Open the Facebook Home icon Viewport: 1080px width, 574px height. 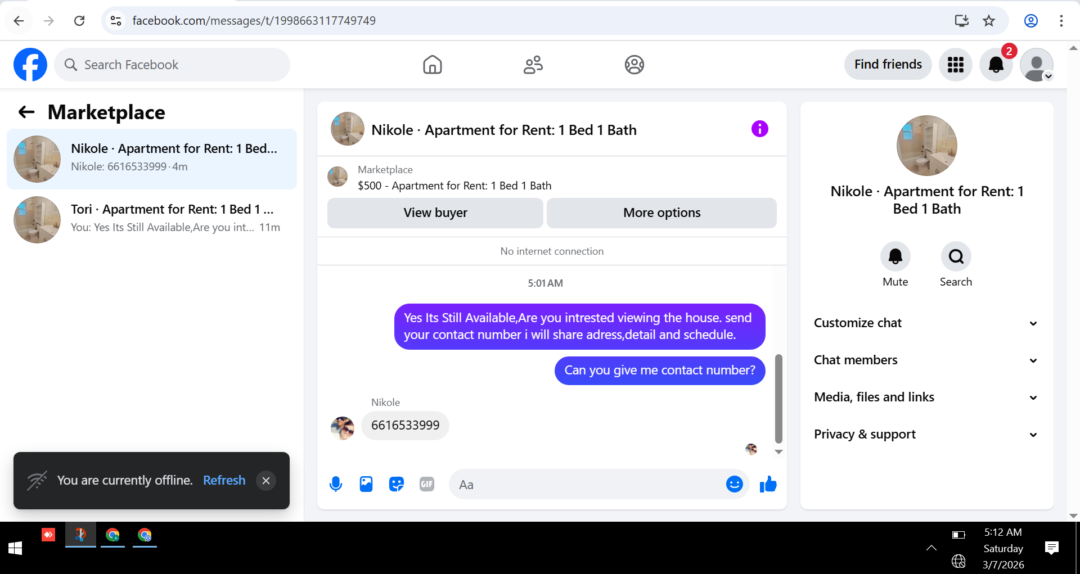click(432, 65)
